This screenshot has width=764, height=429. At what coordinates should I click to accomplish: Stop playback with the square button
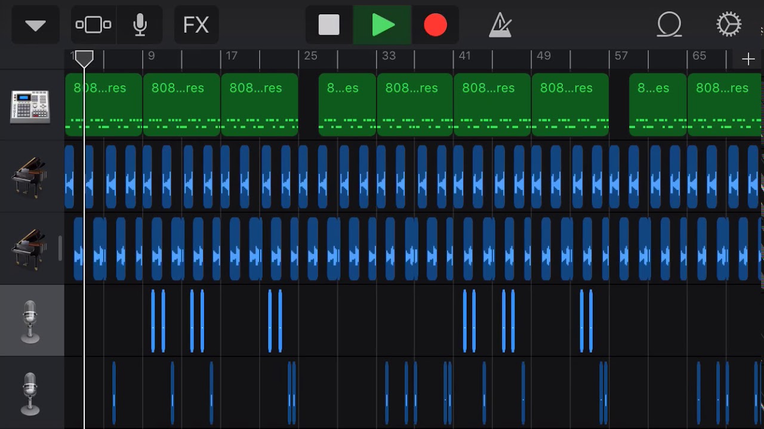(x=329, y=25)
